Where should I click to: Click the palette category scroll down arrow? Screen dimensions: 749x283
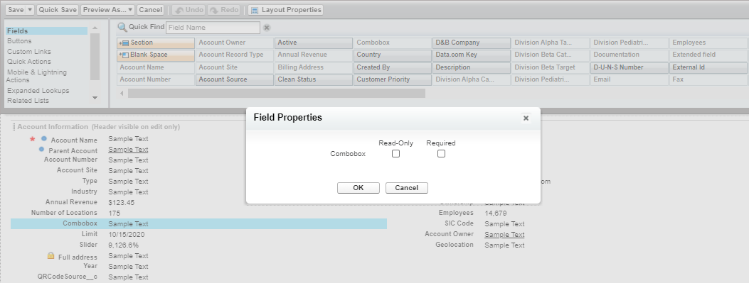coord(95,98)
